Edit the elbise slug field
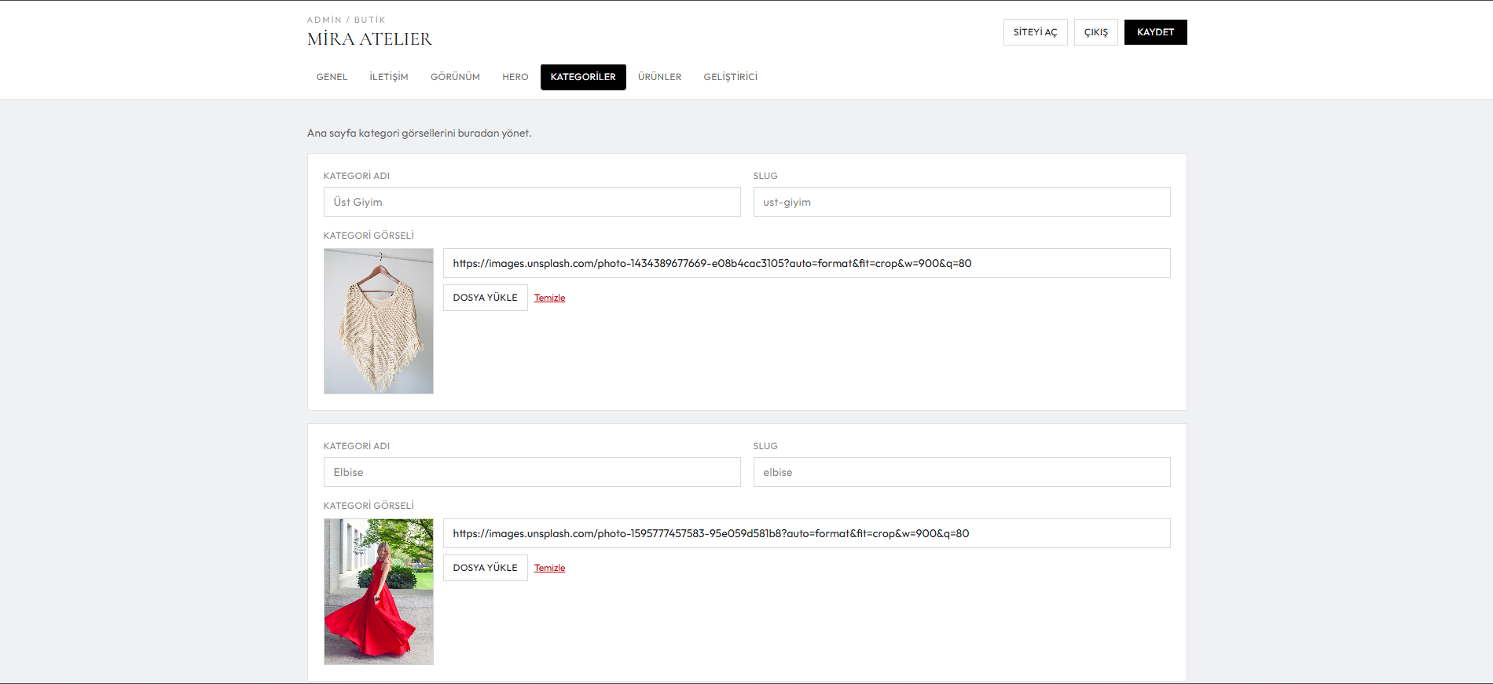Viewport: 1493px width, 684px height. pos(962,472)
